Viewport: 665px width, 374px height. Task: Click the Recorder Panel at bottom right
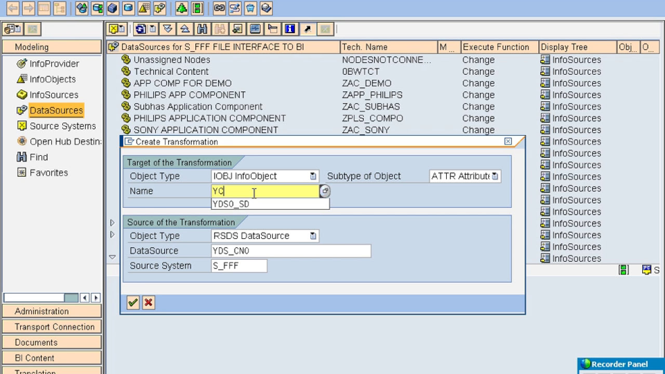621,364
